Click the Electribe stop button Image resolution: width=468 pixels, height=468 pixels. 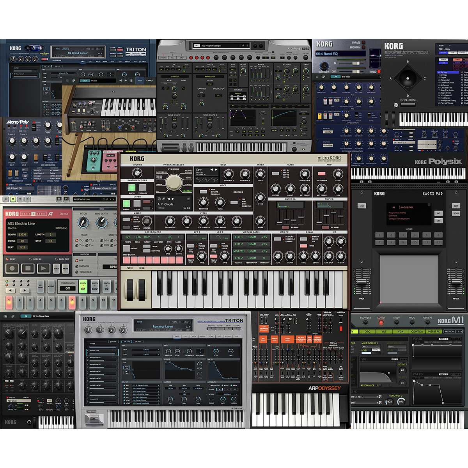pos(28,268)
